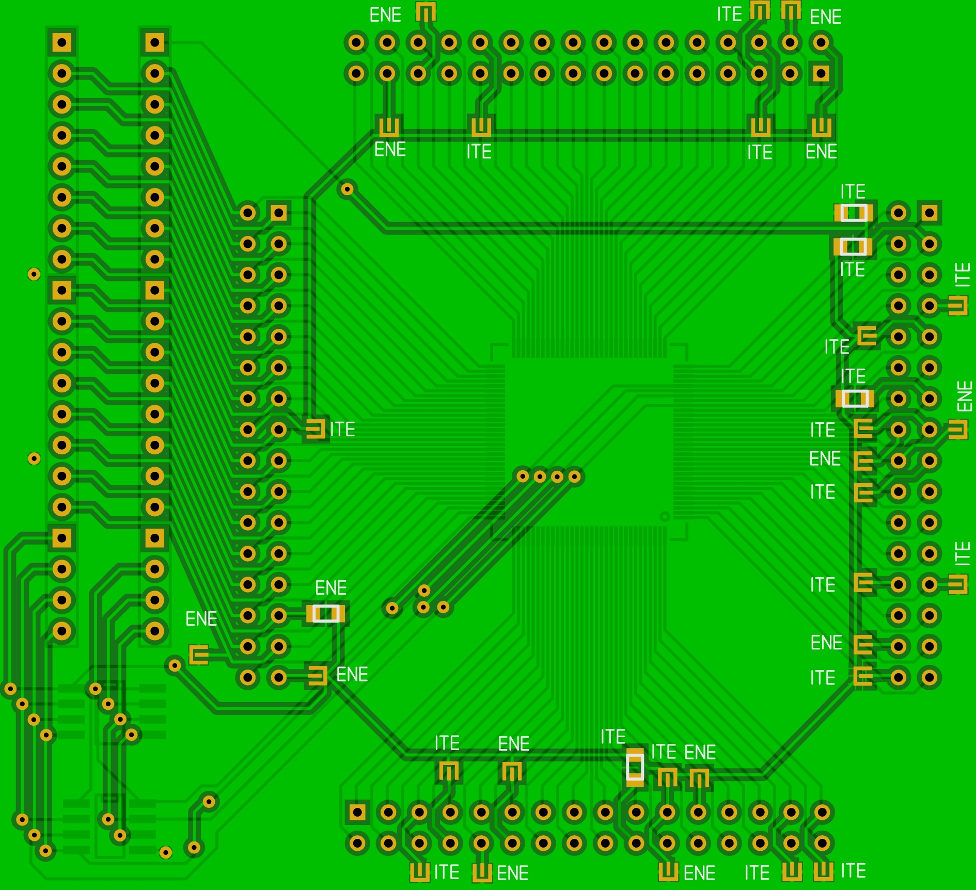Select the ITE jumper pad right of the left-center header
The image size is (976, 890).
(316, 430)
